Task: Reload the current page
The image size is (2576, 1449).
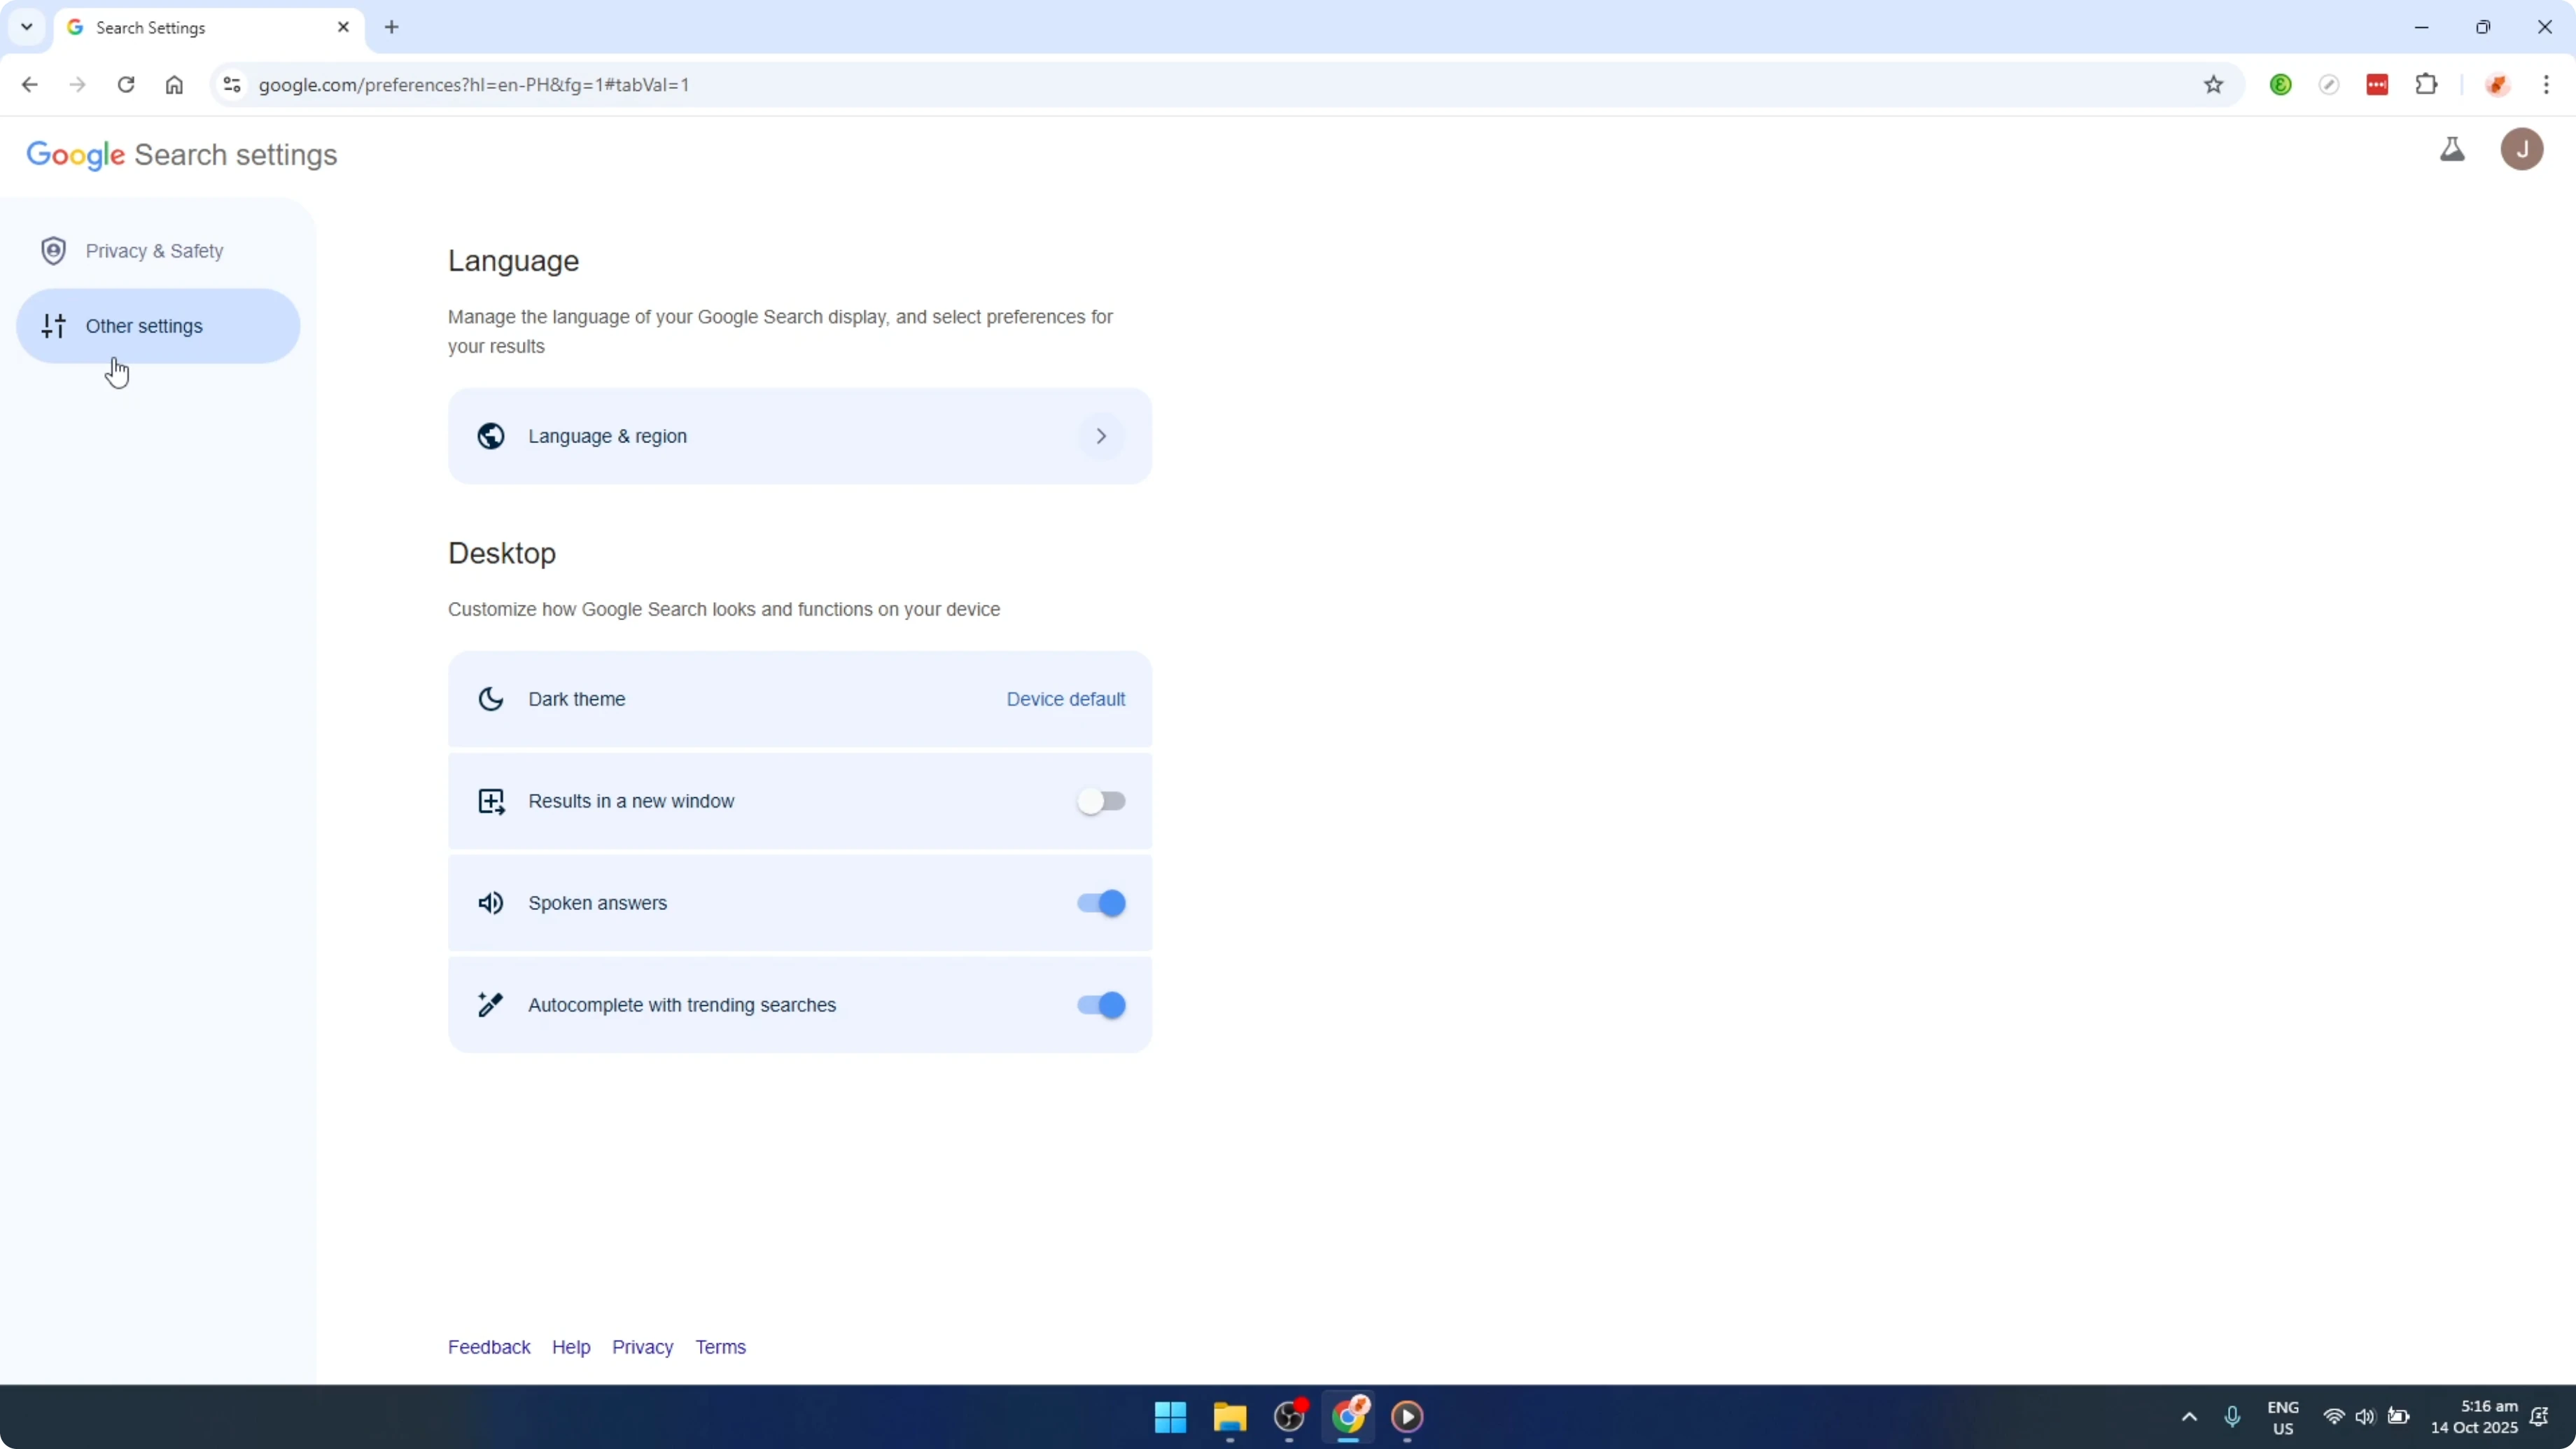Action: pos(126,84)
